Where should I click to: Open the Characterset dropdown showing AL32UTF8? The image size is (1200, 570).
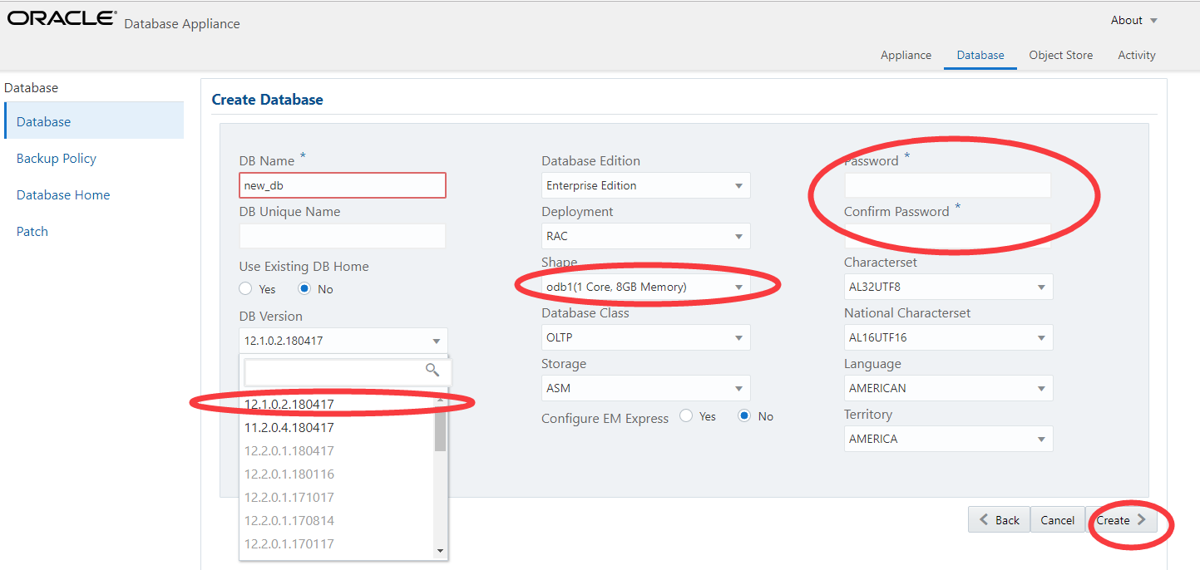(x=949, y=287)
